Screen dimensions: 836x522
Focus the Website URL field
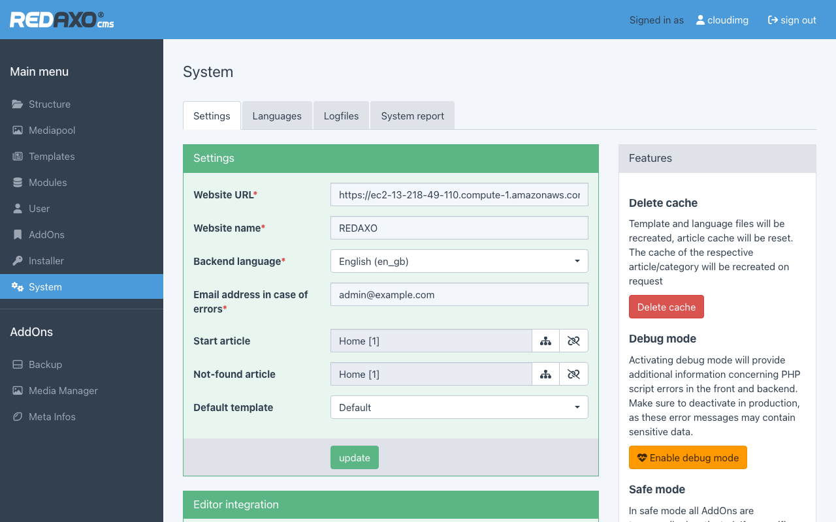pyautogui.click(x=459, y=194)
